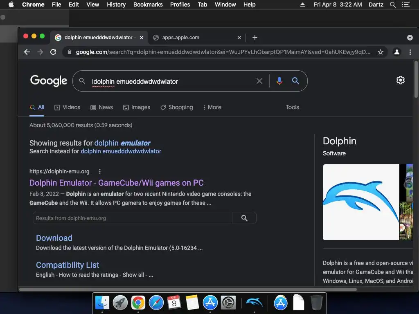419x314 pixels.
Task: Switch to the Images results tab
Action: [137, 108]
